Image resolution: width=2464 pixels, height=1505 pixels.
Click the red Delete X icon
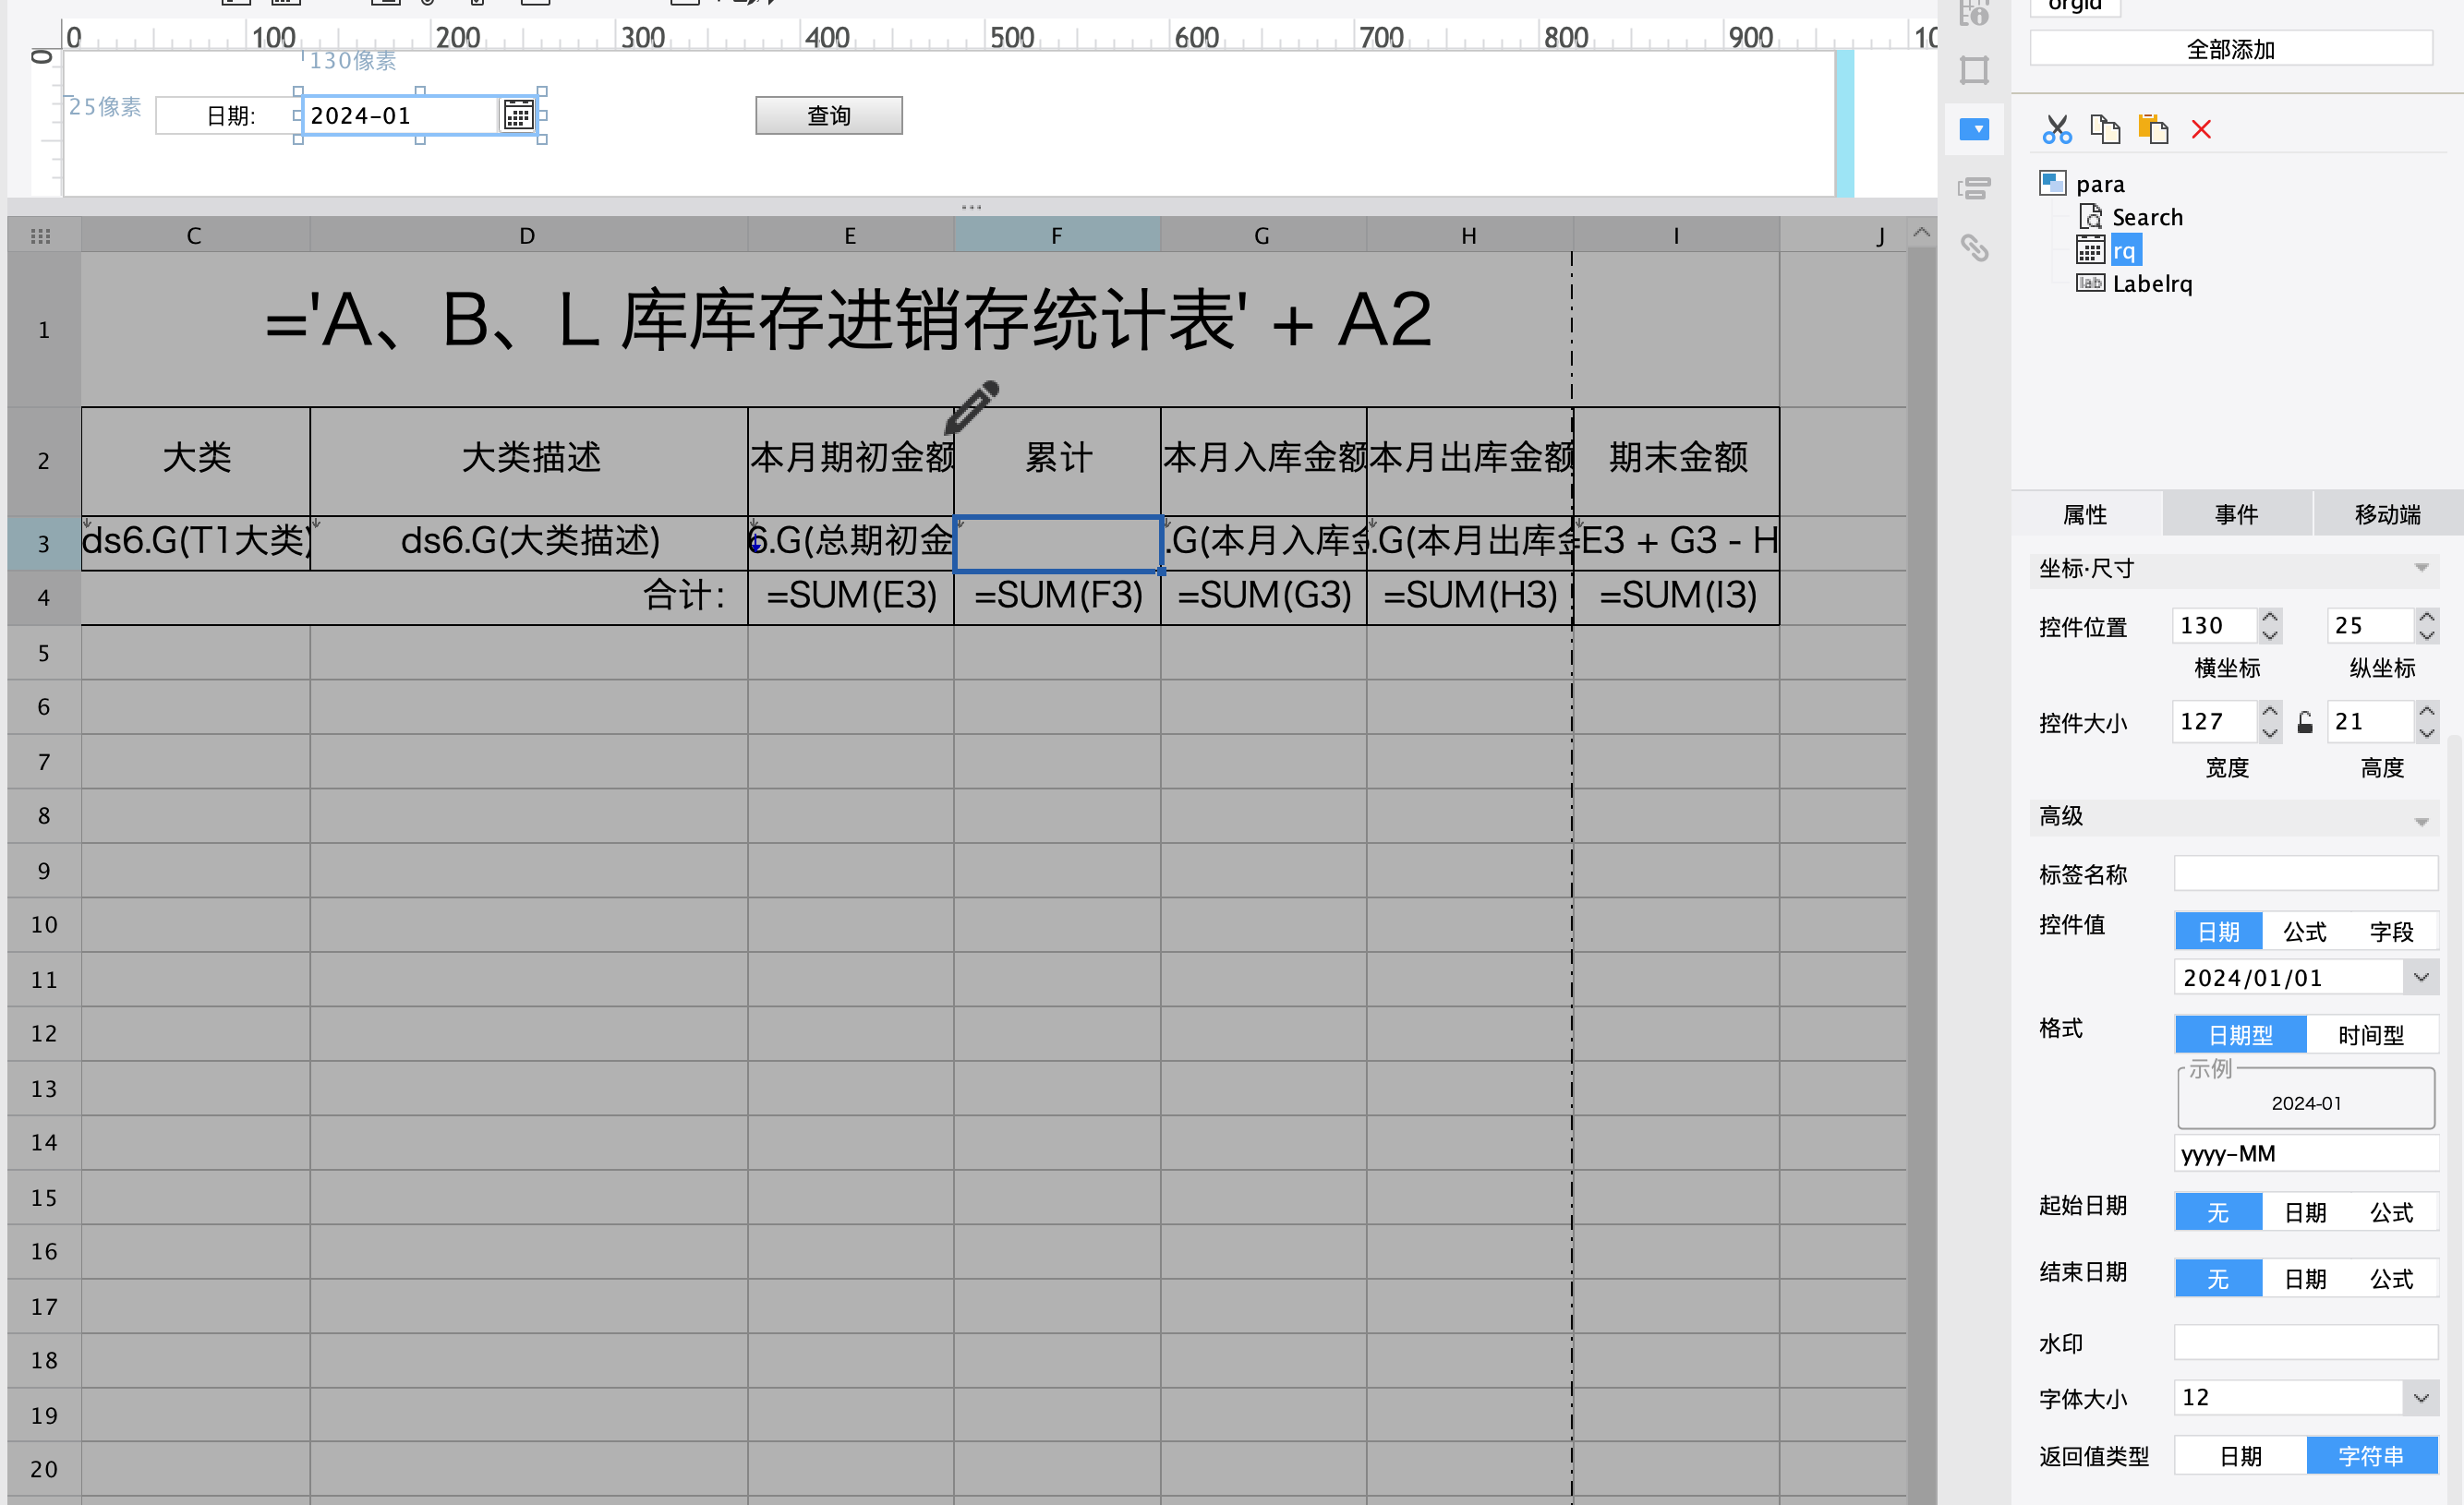(x=2201, y=130)
